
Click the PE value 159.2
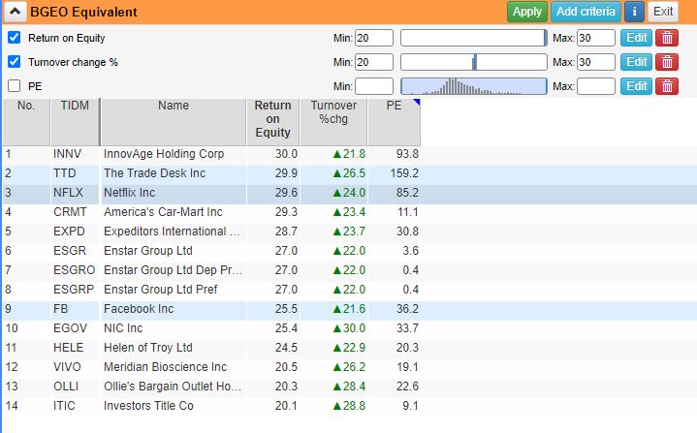(404, 173)
